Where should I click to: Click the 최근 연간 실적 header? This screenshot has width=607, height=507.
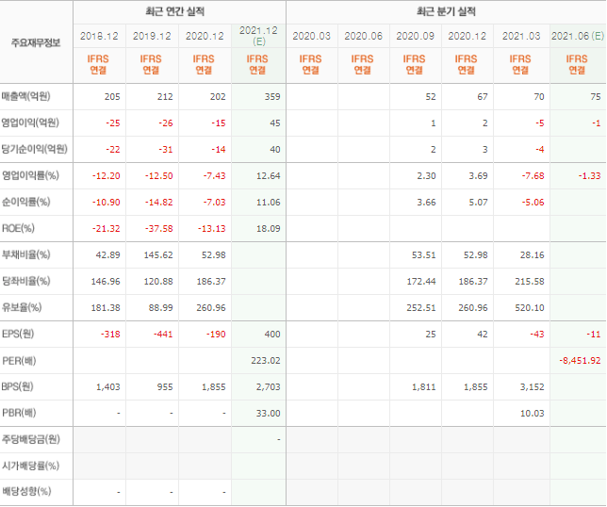(x=175, y=11)
